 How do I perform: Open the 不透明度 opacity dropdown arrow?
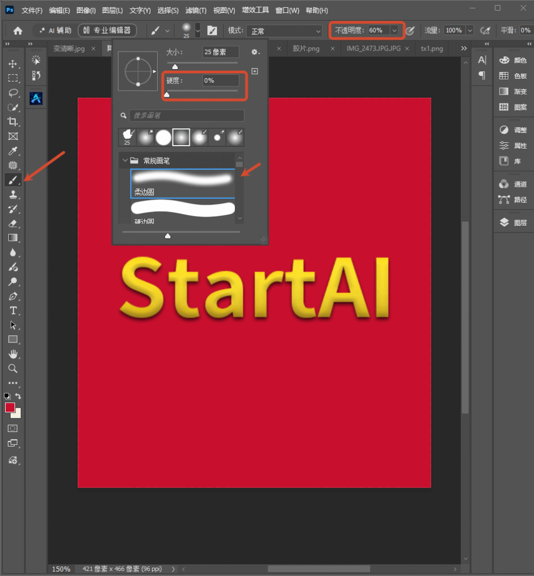click(x=394, y=30)
